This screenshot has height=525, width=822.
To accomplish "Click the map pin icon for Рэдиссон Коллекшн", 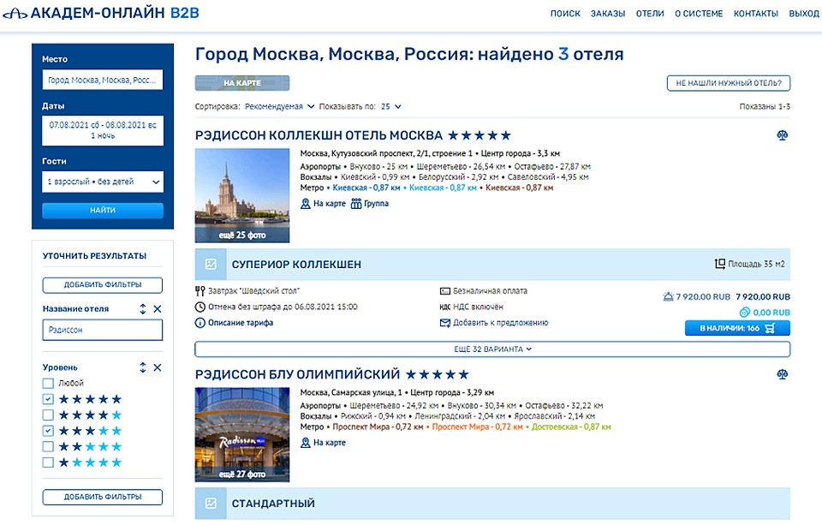I will [305, 204].
